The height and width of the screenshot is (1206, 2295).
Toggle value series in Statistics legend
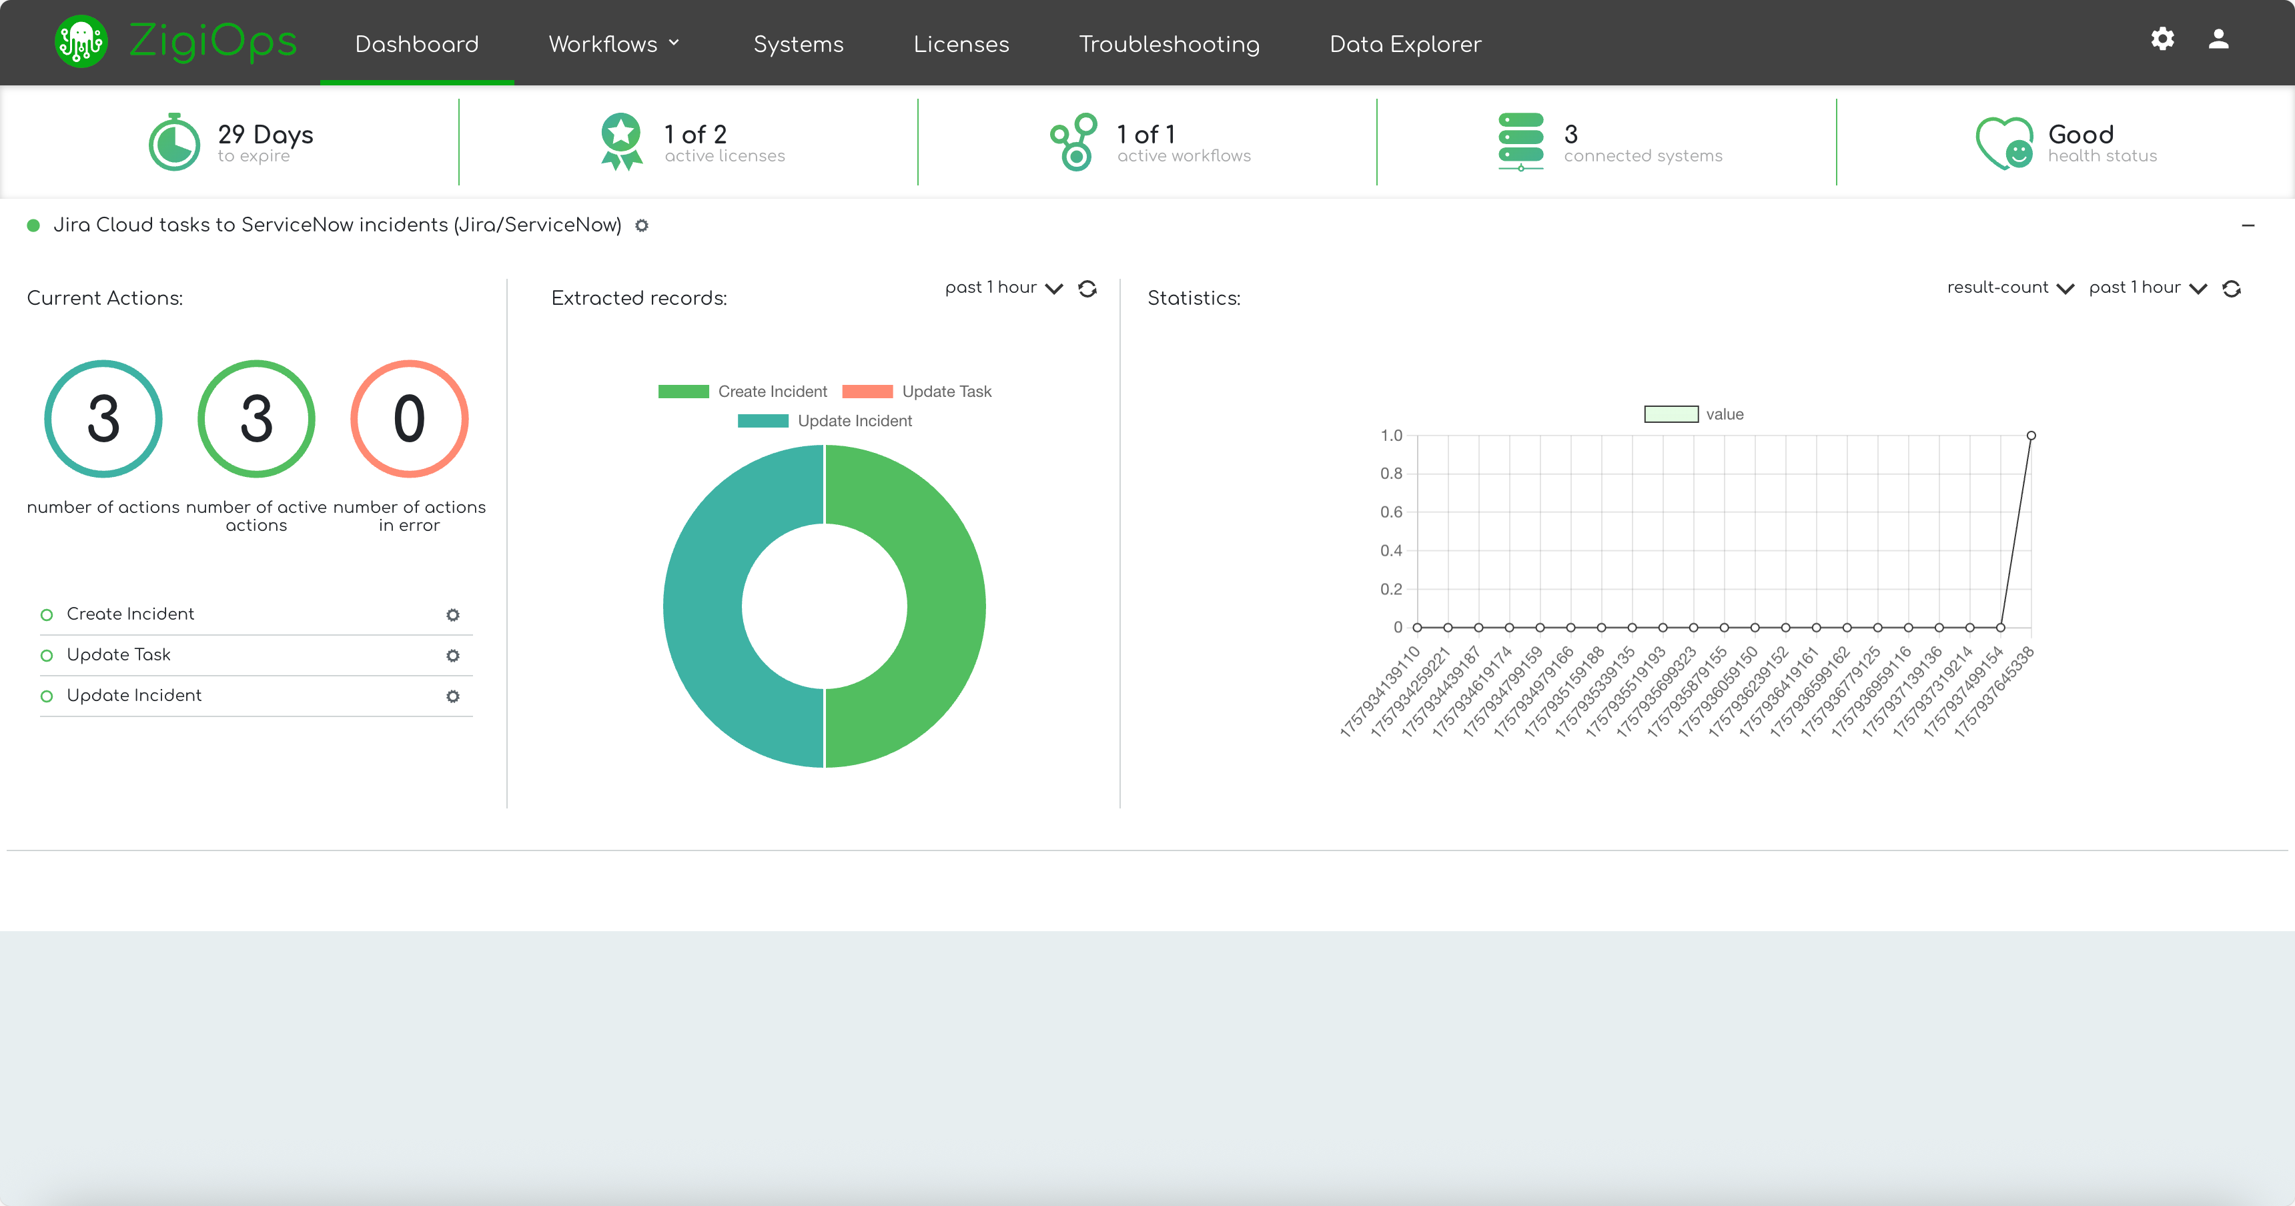coord(1693,414)
